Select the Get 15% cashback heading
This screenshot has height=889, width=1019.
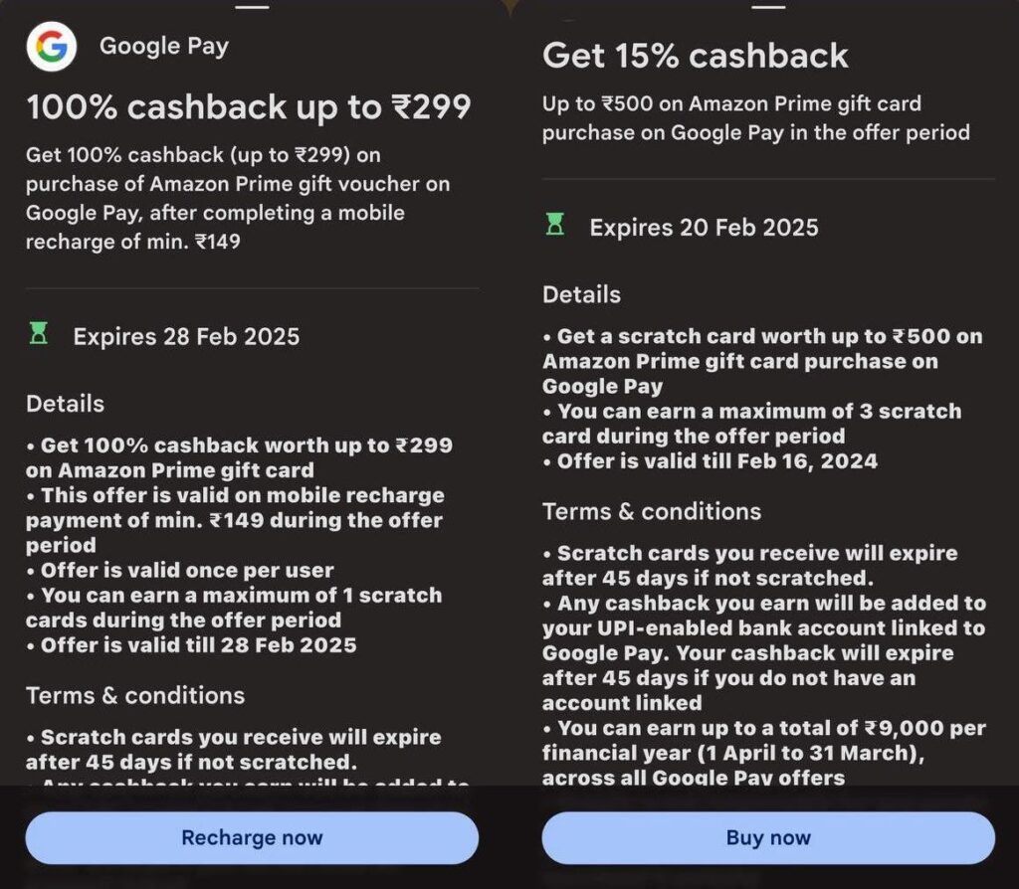pos(696,55)
